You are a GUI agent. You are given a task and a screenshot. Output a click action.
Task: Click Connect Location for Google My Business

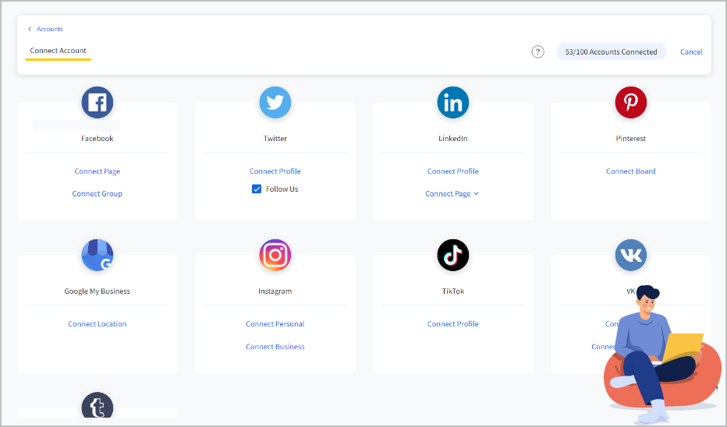tap(98, 324)
